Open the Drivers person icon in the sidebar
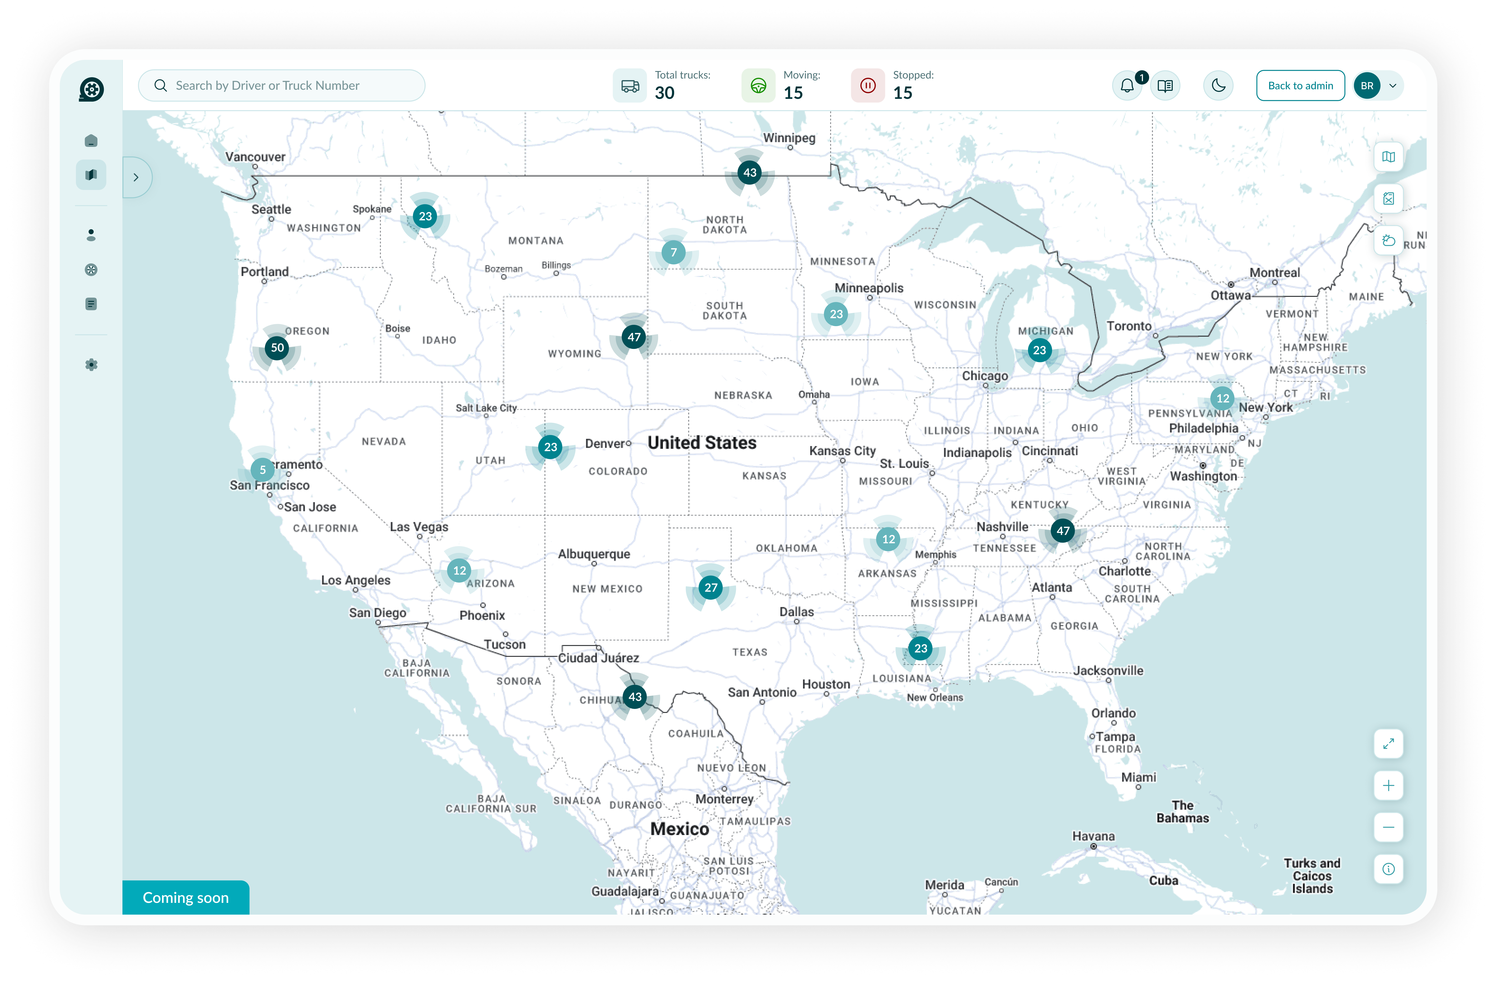The height and width of the screenshot is (983, 1495). tap(91, 235)
